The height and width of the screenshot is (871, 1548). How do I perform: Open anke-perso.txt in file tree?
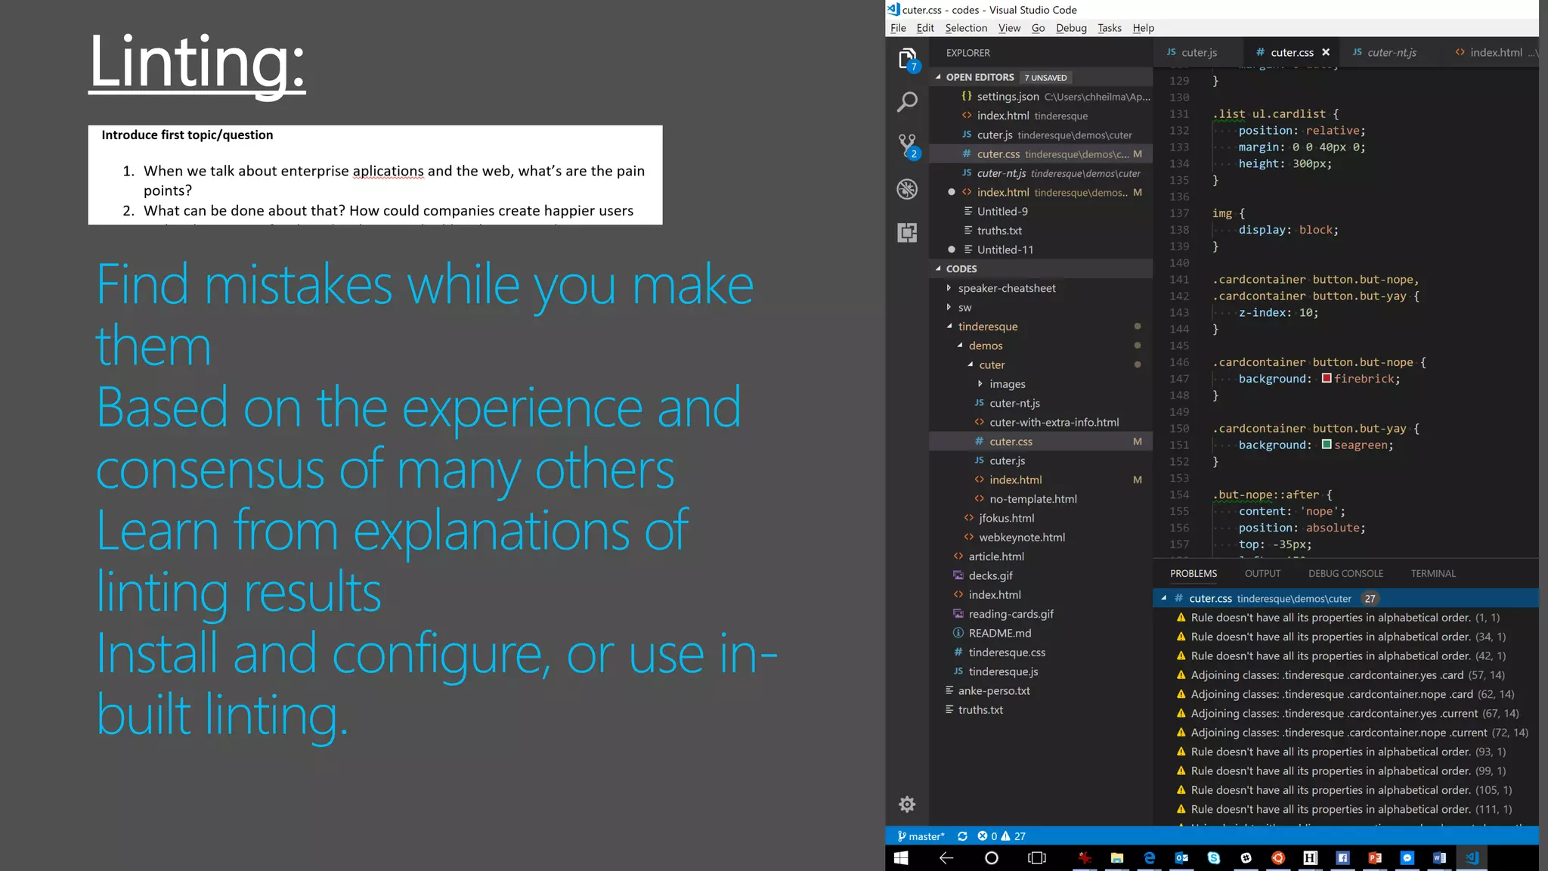pyautogui.click(x=1041, y=691)
